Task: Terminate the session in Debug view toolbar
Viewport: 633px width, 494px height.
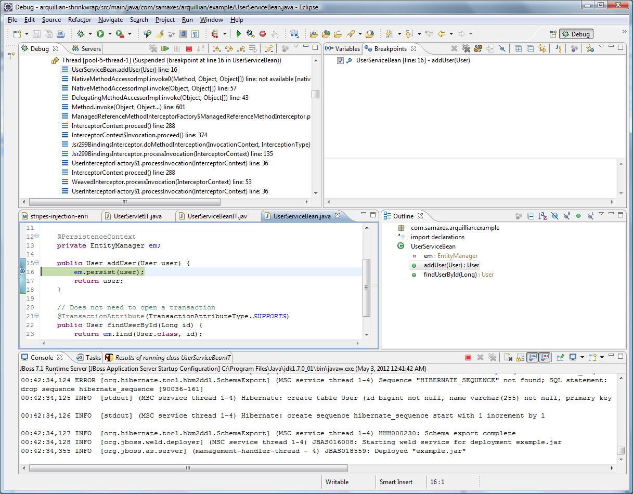Action: pyautogui.click(x=189, y=48)
